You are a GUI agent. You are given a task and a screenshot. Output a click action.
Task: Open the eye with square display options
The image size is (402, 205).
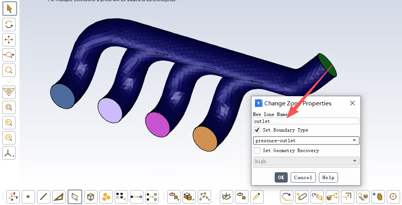(174, 197)
